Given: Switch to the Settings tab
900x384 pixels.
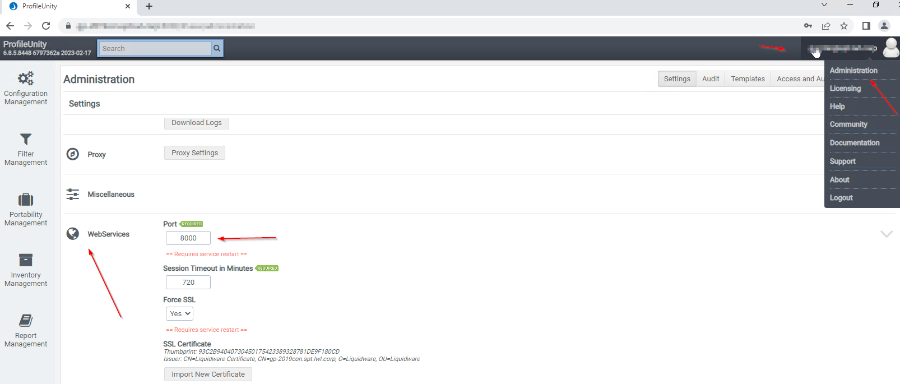Looking at the screenshot, I should click(x=677, y=79).
